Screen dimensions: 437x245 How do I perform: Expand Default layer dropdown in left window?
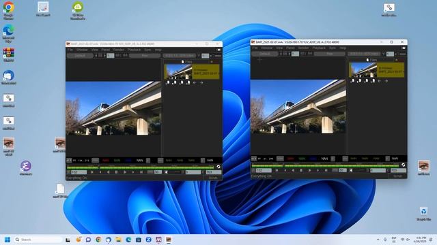click(80, 56)
